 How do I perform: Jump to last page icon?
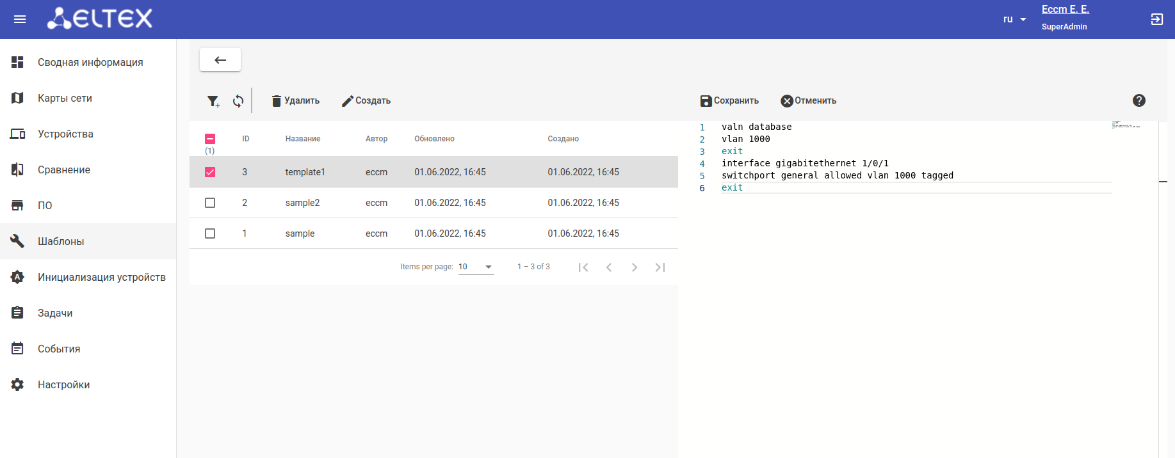[x=660, y=267]
